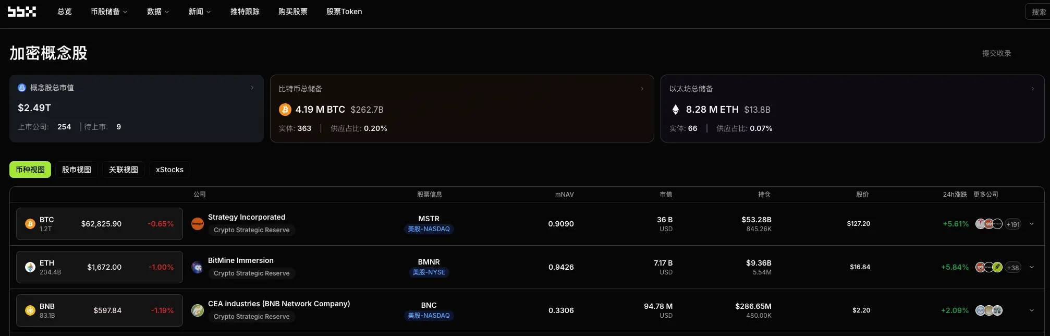Click BMNR ticker symbol
Viewport: 1050px width, 336px height.
point(429,262)
